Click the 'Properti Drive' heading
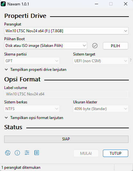The image size is (133, 171). pos(25,16)
